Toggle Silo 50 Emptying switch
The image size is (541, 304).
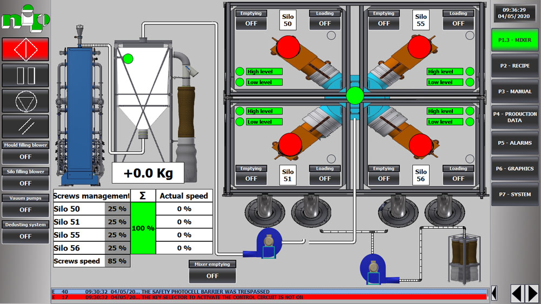point(251,23)
